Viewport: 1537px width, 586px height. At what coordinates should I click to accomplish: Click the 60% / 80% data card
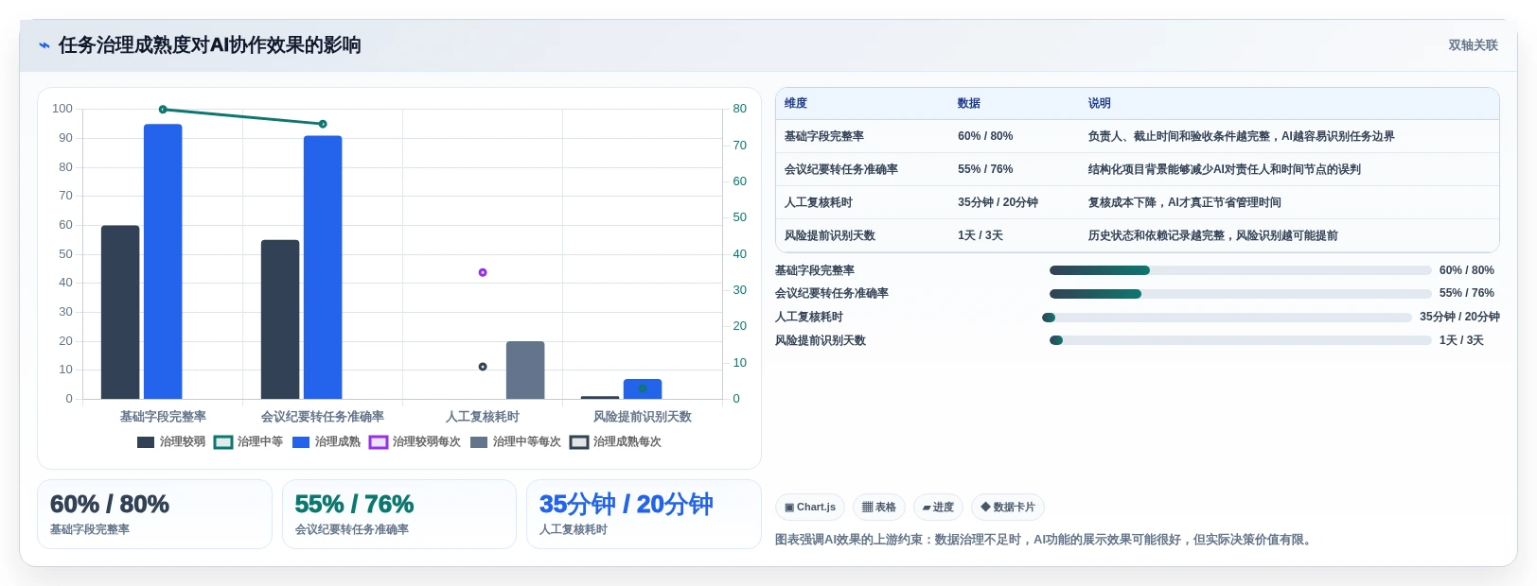coord(154,514)
